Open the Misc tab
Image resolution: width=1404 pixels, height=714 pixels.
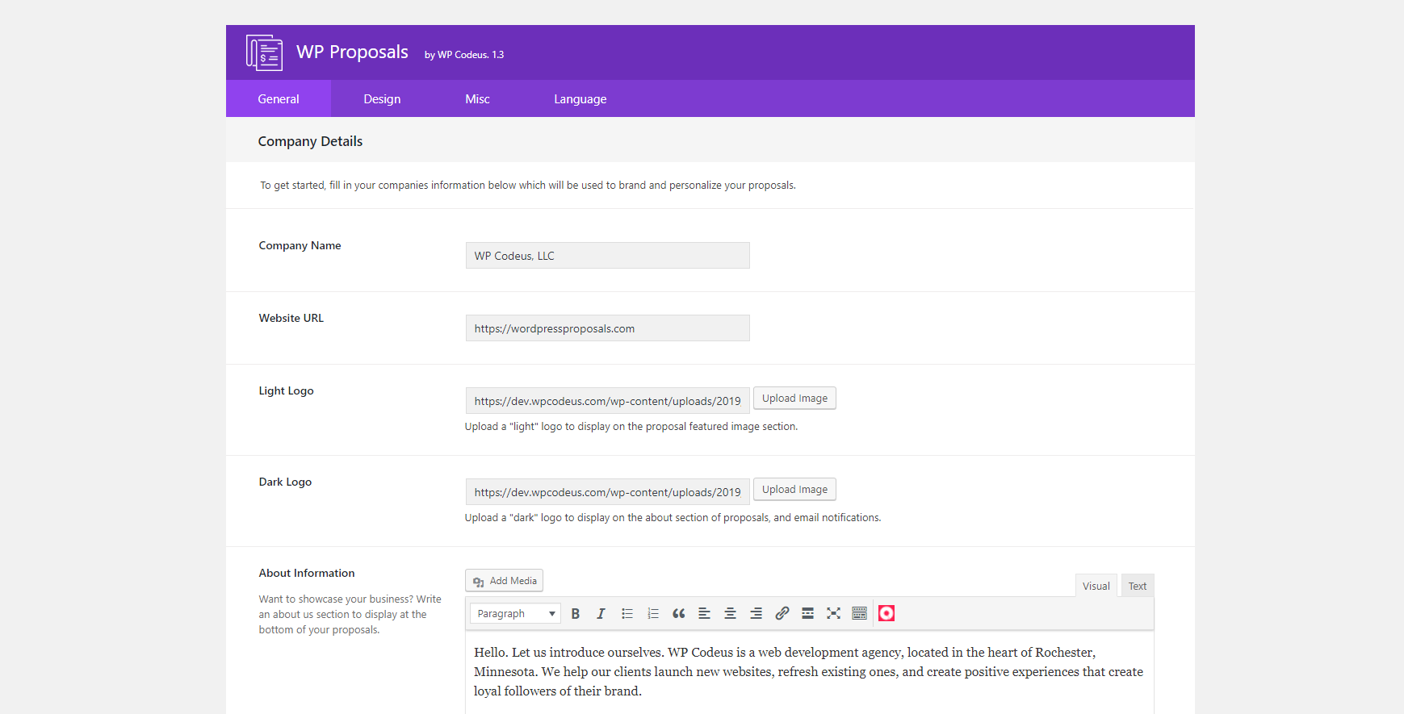click(x=477, y=98)
